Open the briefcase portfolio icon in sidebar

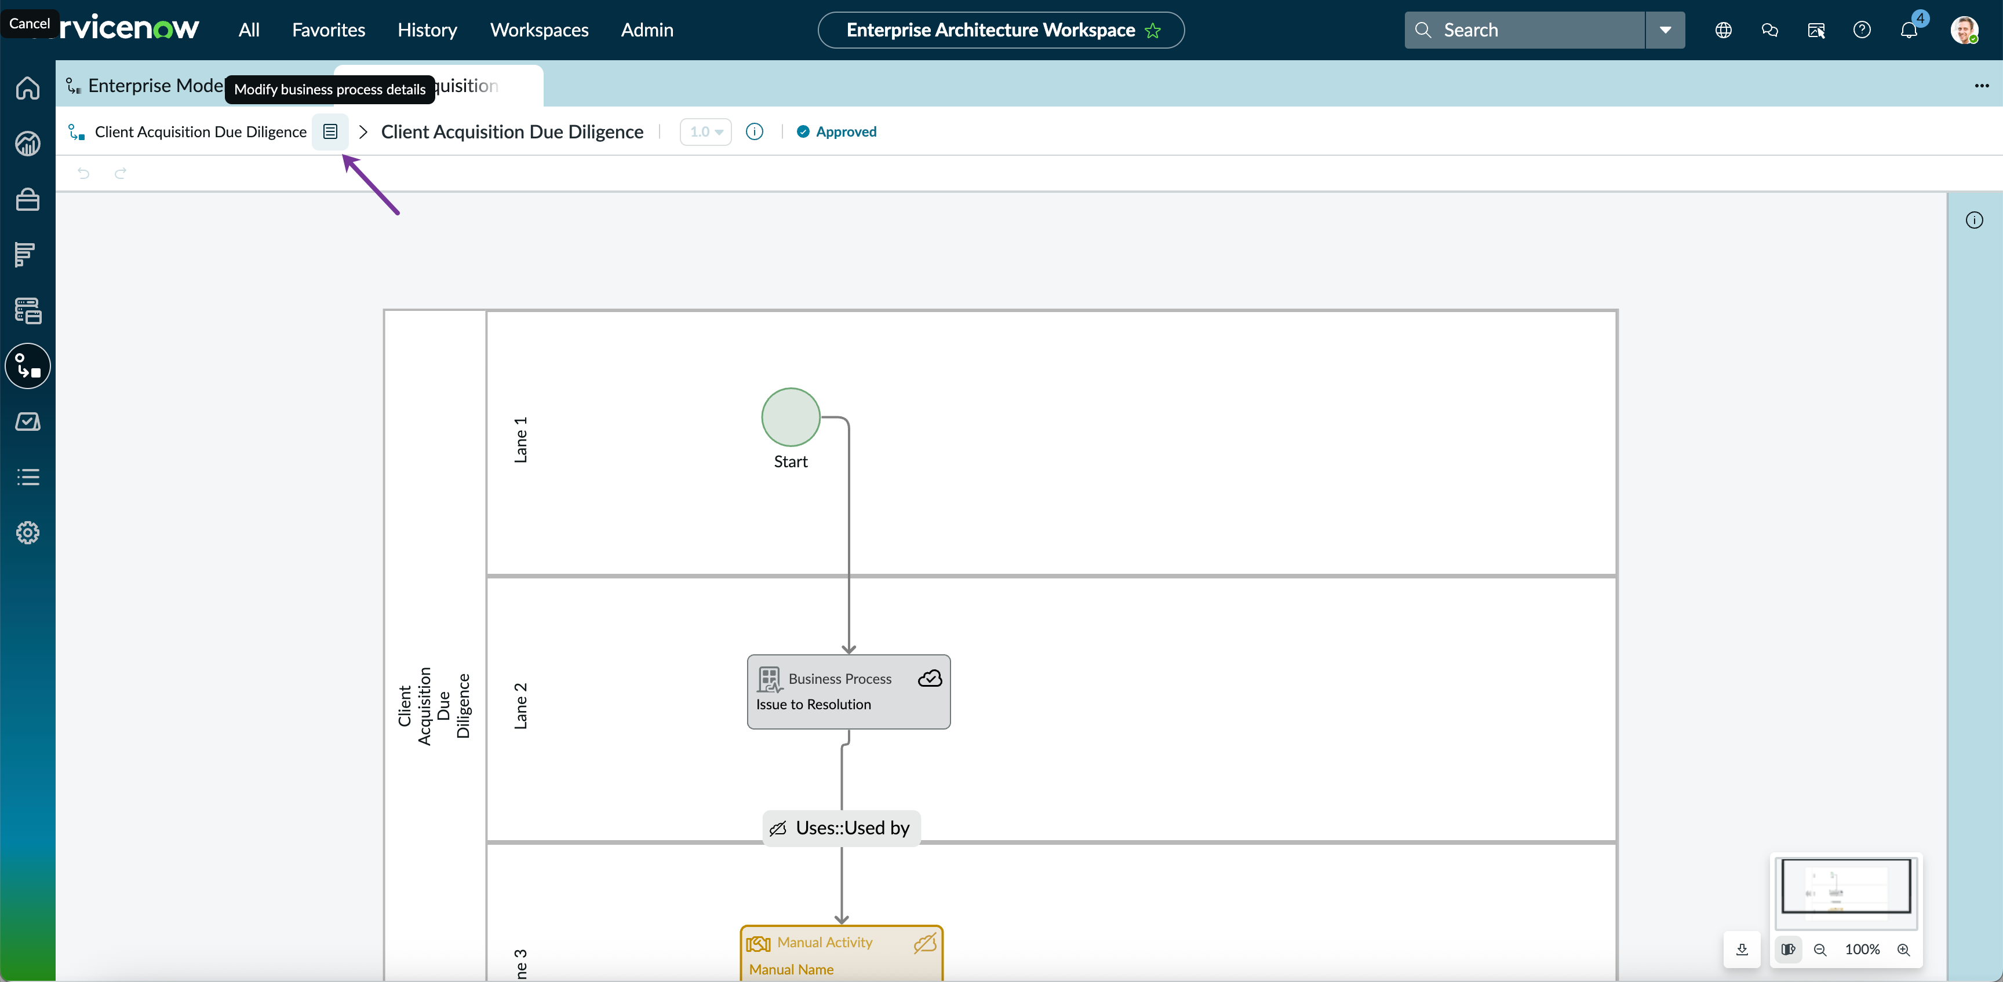[x=28, y=200]
